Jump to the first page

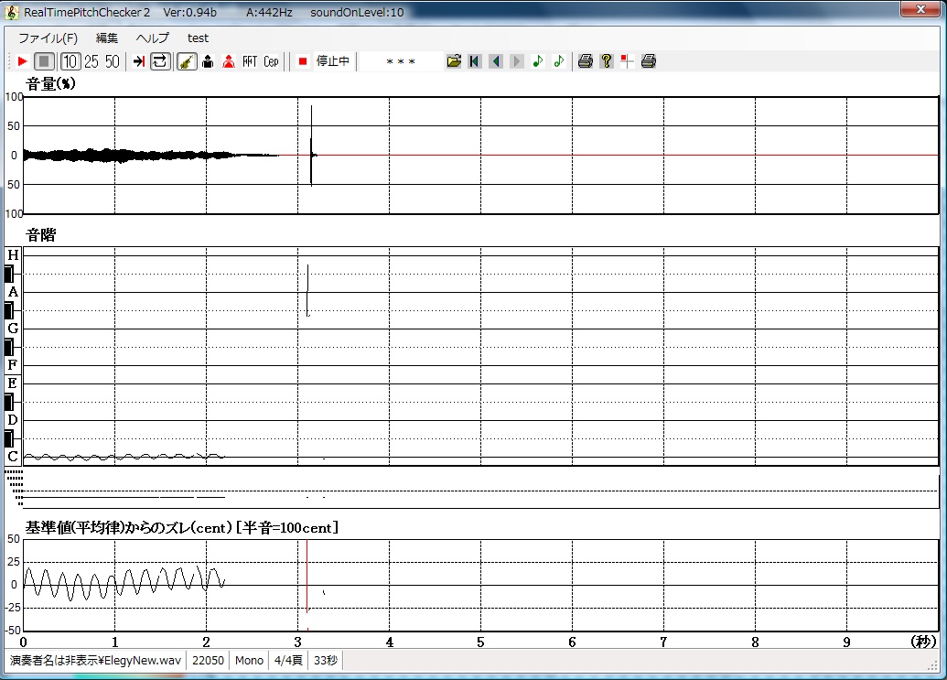(x=475, y=61)
